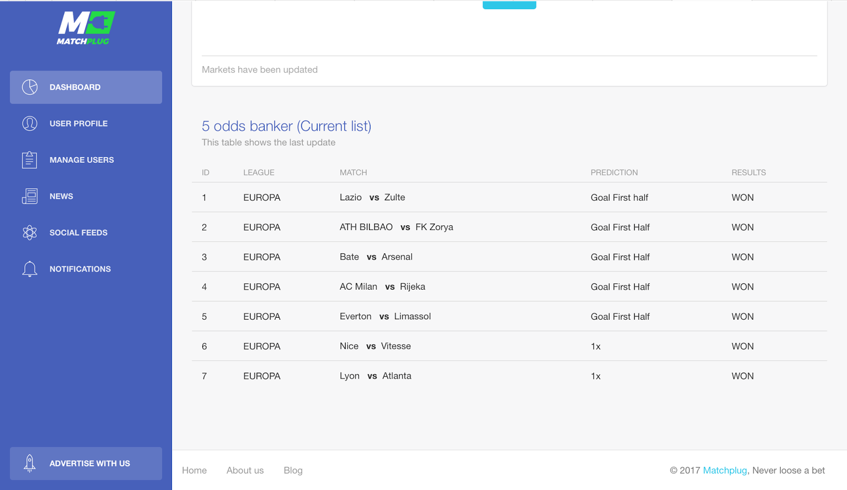Select the AC Milan vs Rijeka match
The height and width of the screenshot is (490, 847).
pyautogui.click(x=382, y=286)
